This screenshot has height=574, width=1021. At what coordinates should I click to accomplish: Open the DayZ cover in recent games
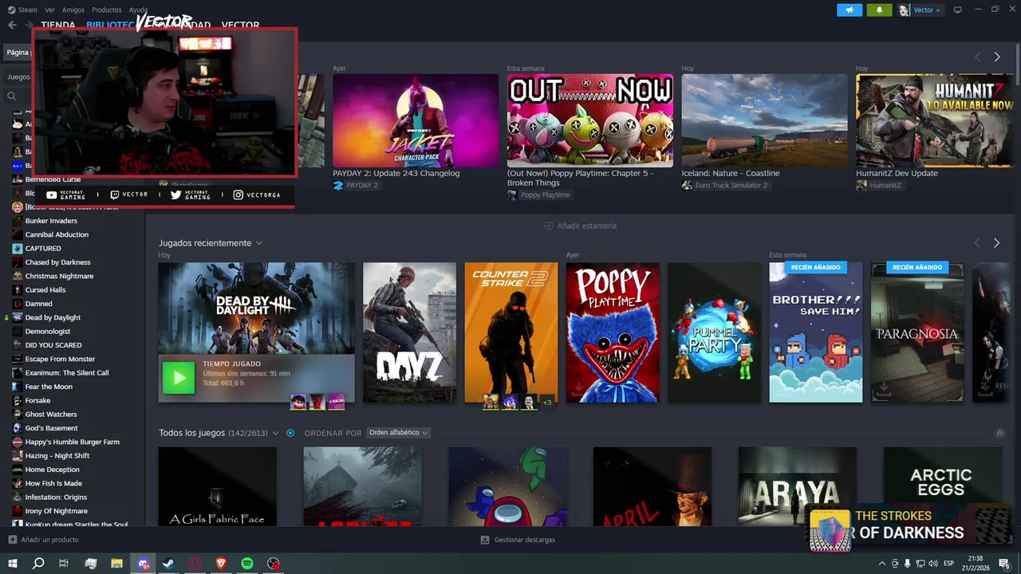point(409,332)
